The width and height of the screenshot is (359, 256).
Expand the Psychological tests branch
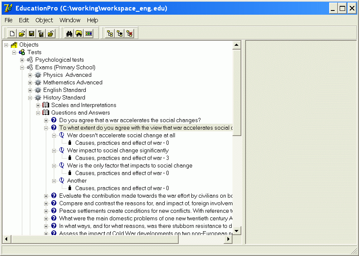22,60
